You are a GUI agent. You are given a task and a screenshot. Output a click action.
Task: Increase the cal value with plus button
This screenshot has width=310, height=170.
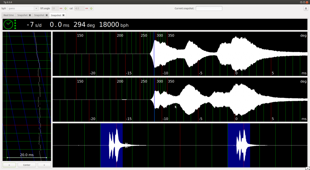(91, 8)
